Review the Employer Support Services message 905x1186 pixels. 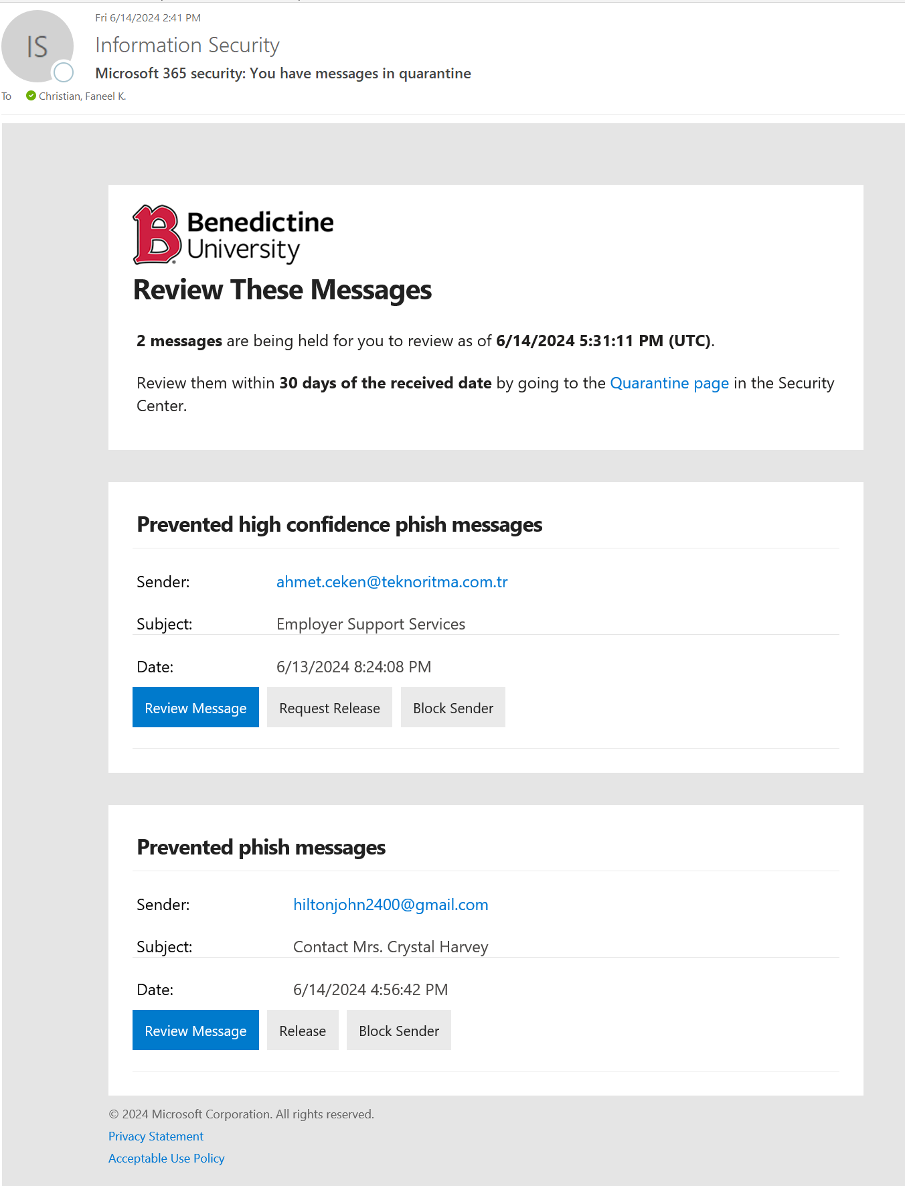click(x=195, y=708)
